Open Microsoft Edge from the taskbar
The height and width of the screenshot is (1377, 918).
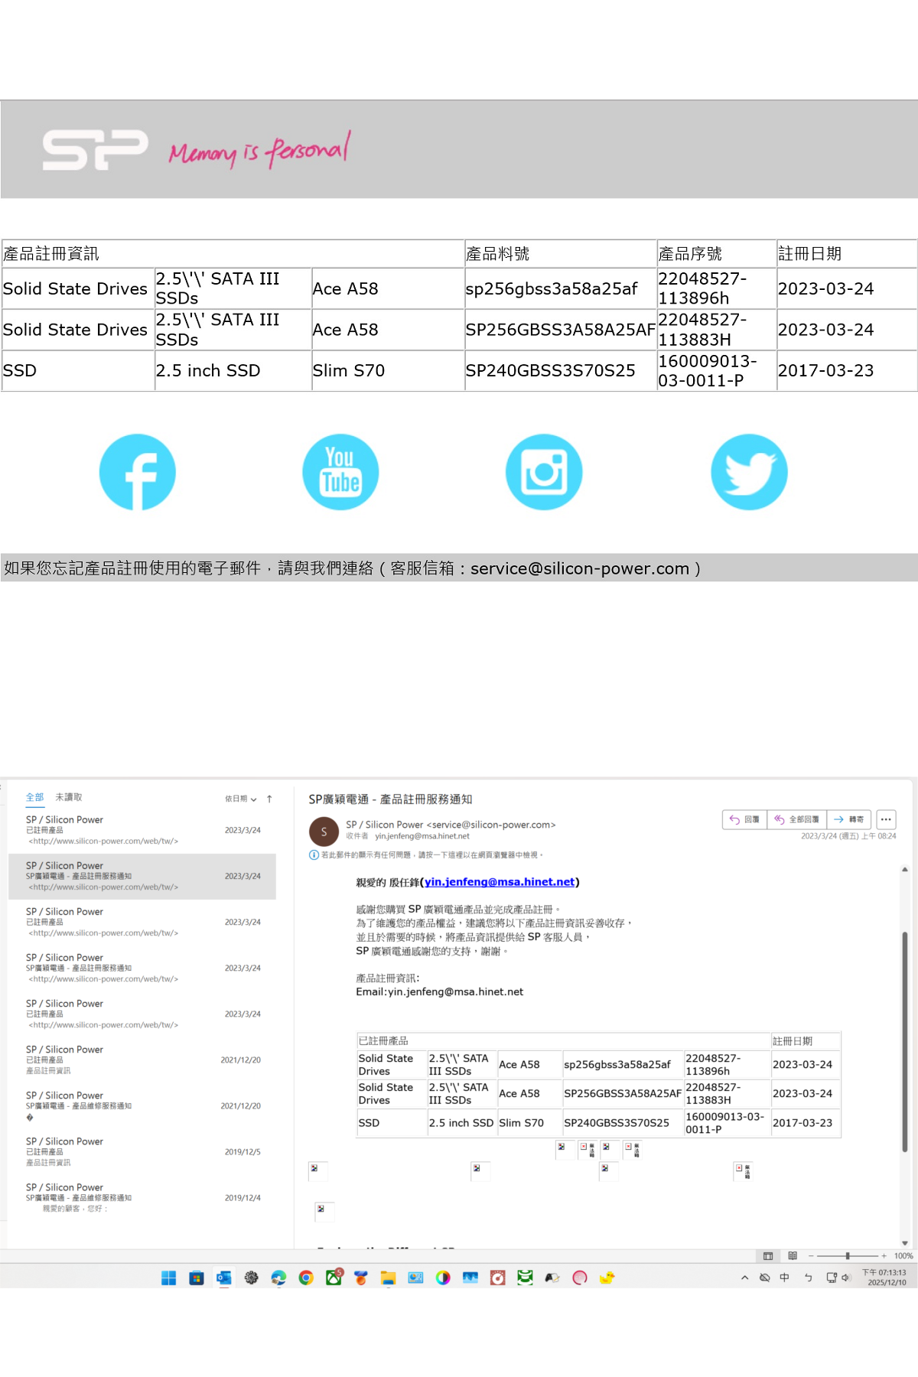[278, 1278]
